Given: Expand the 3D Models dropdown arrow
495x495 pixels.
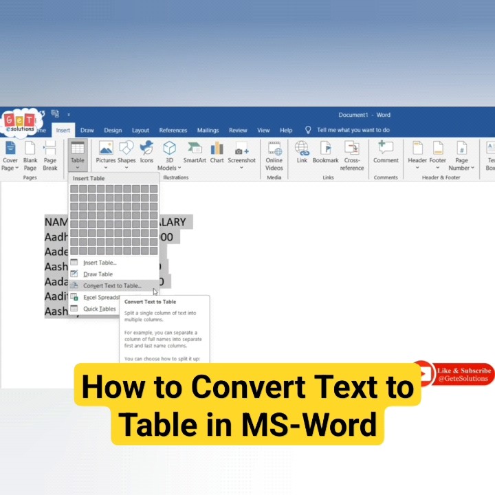Looking at the screenshot, I should click(x=179, y=168).
